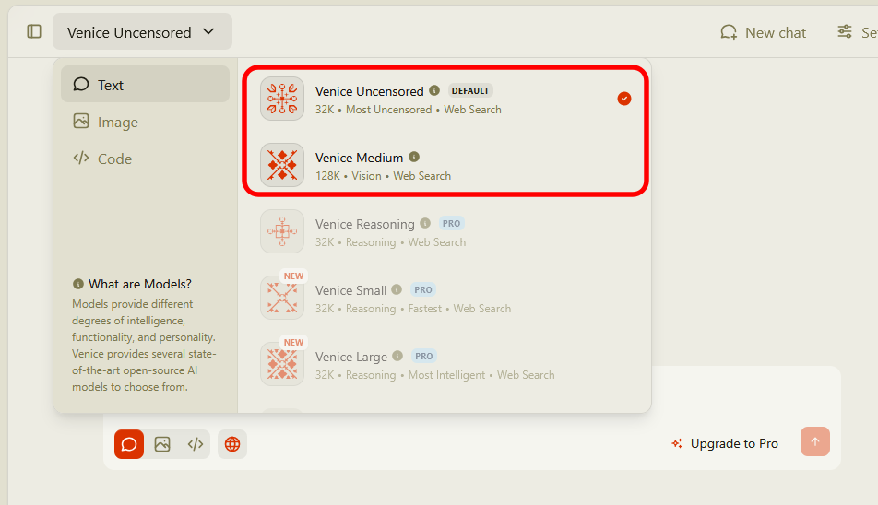Click the Venice Medium model icon
Image resolution: width=878 pixels, height=505 pixels.
pyautogui.click(x=282, y=165)
